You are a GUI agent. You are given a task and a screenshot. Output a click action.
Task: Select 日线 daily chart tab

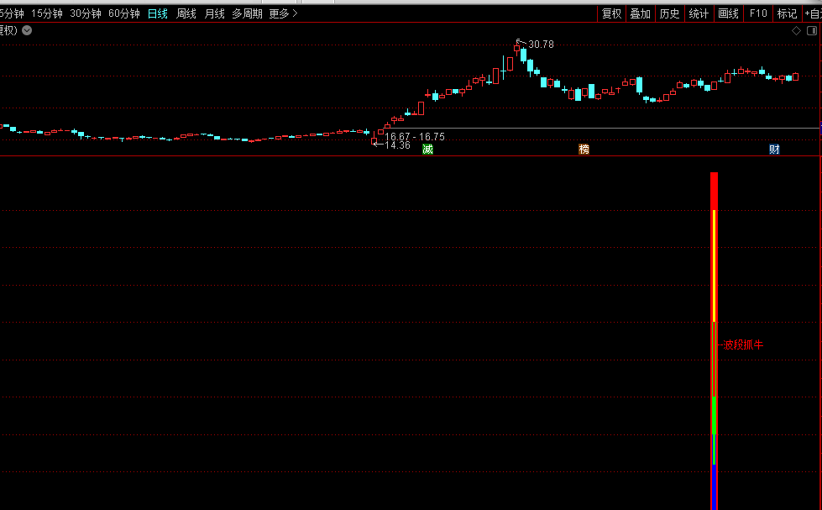click(158, 13)
